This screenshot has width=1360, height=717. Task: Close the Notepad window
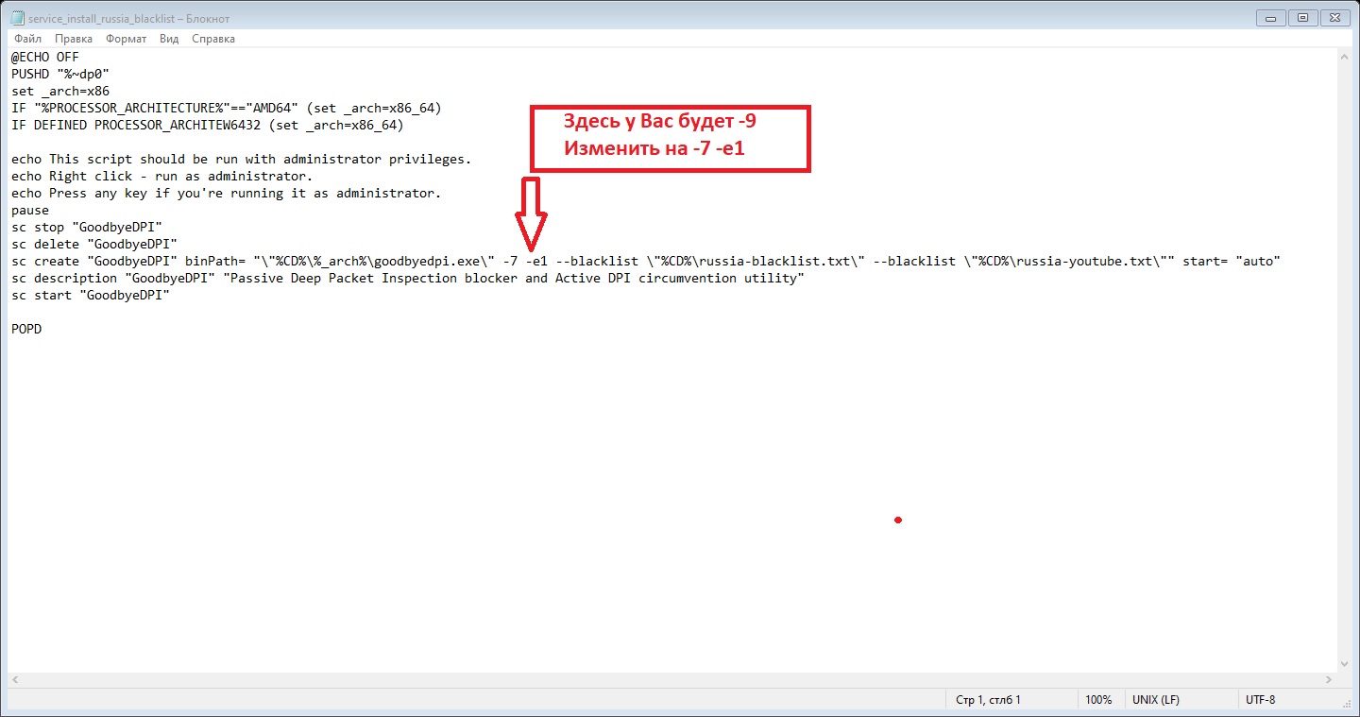(1335, 17)
